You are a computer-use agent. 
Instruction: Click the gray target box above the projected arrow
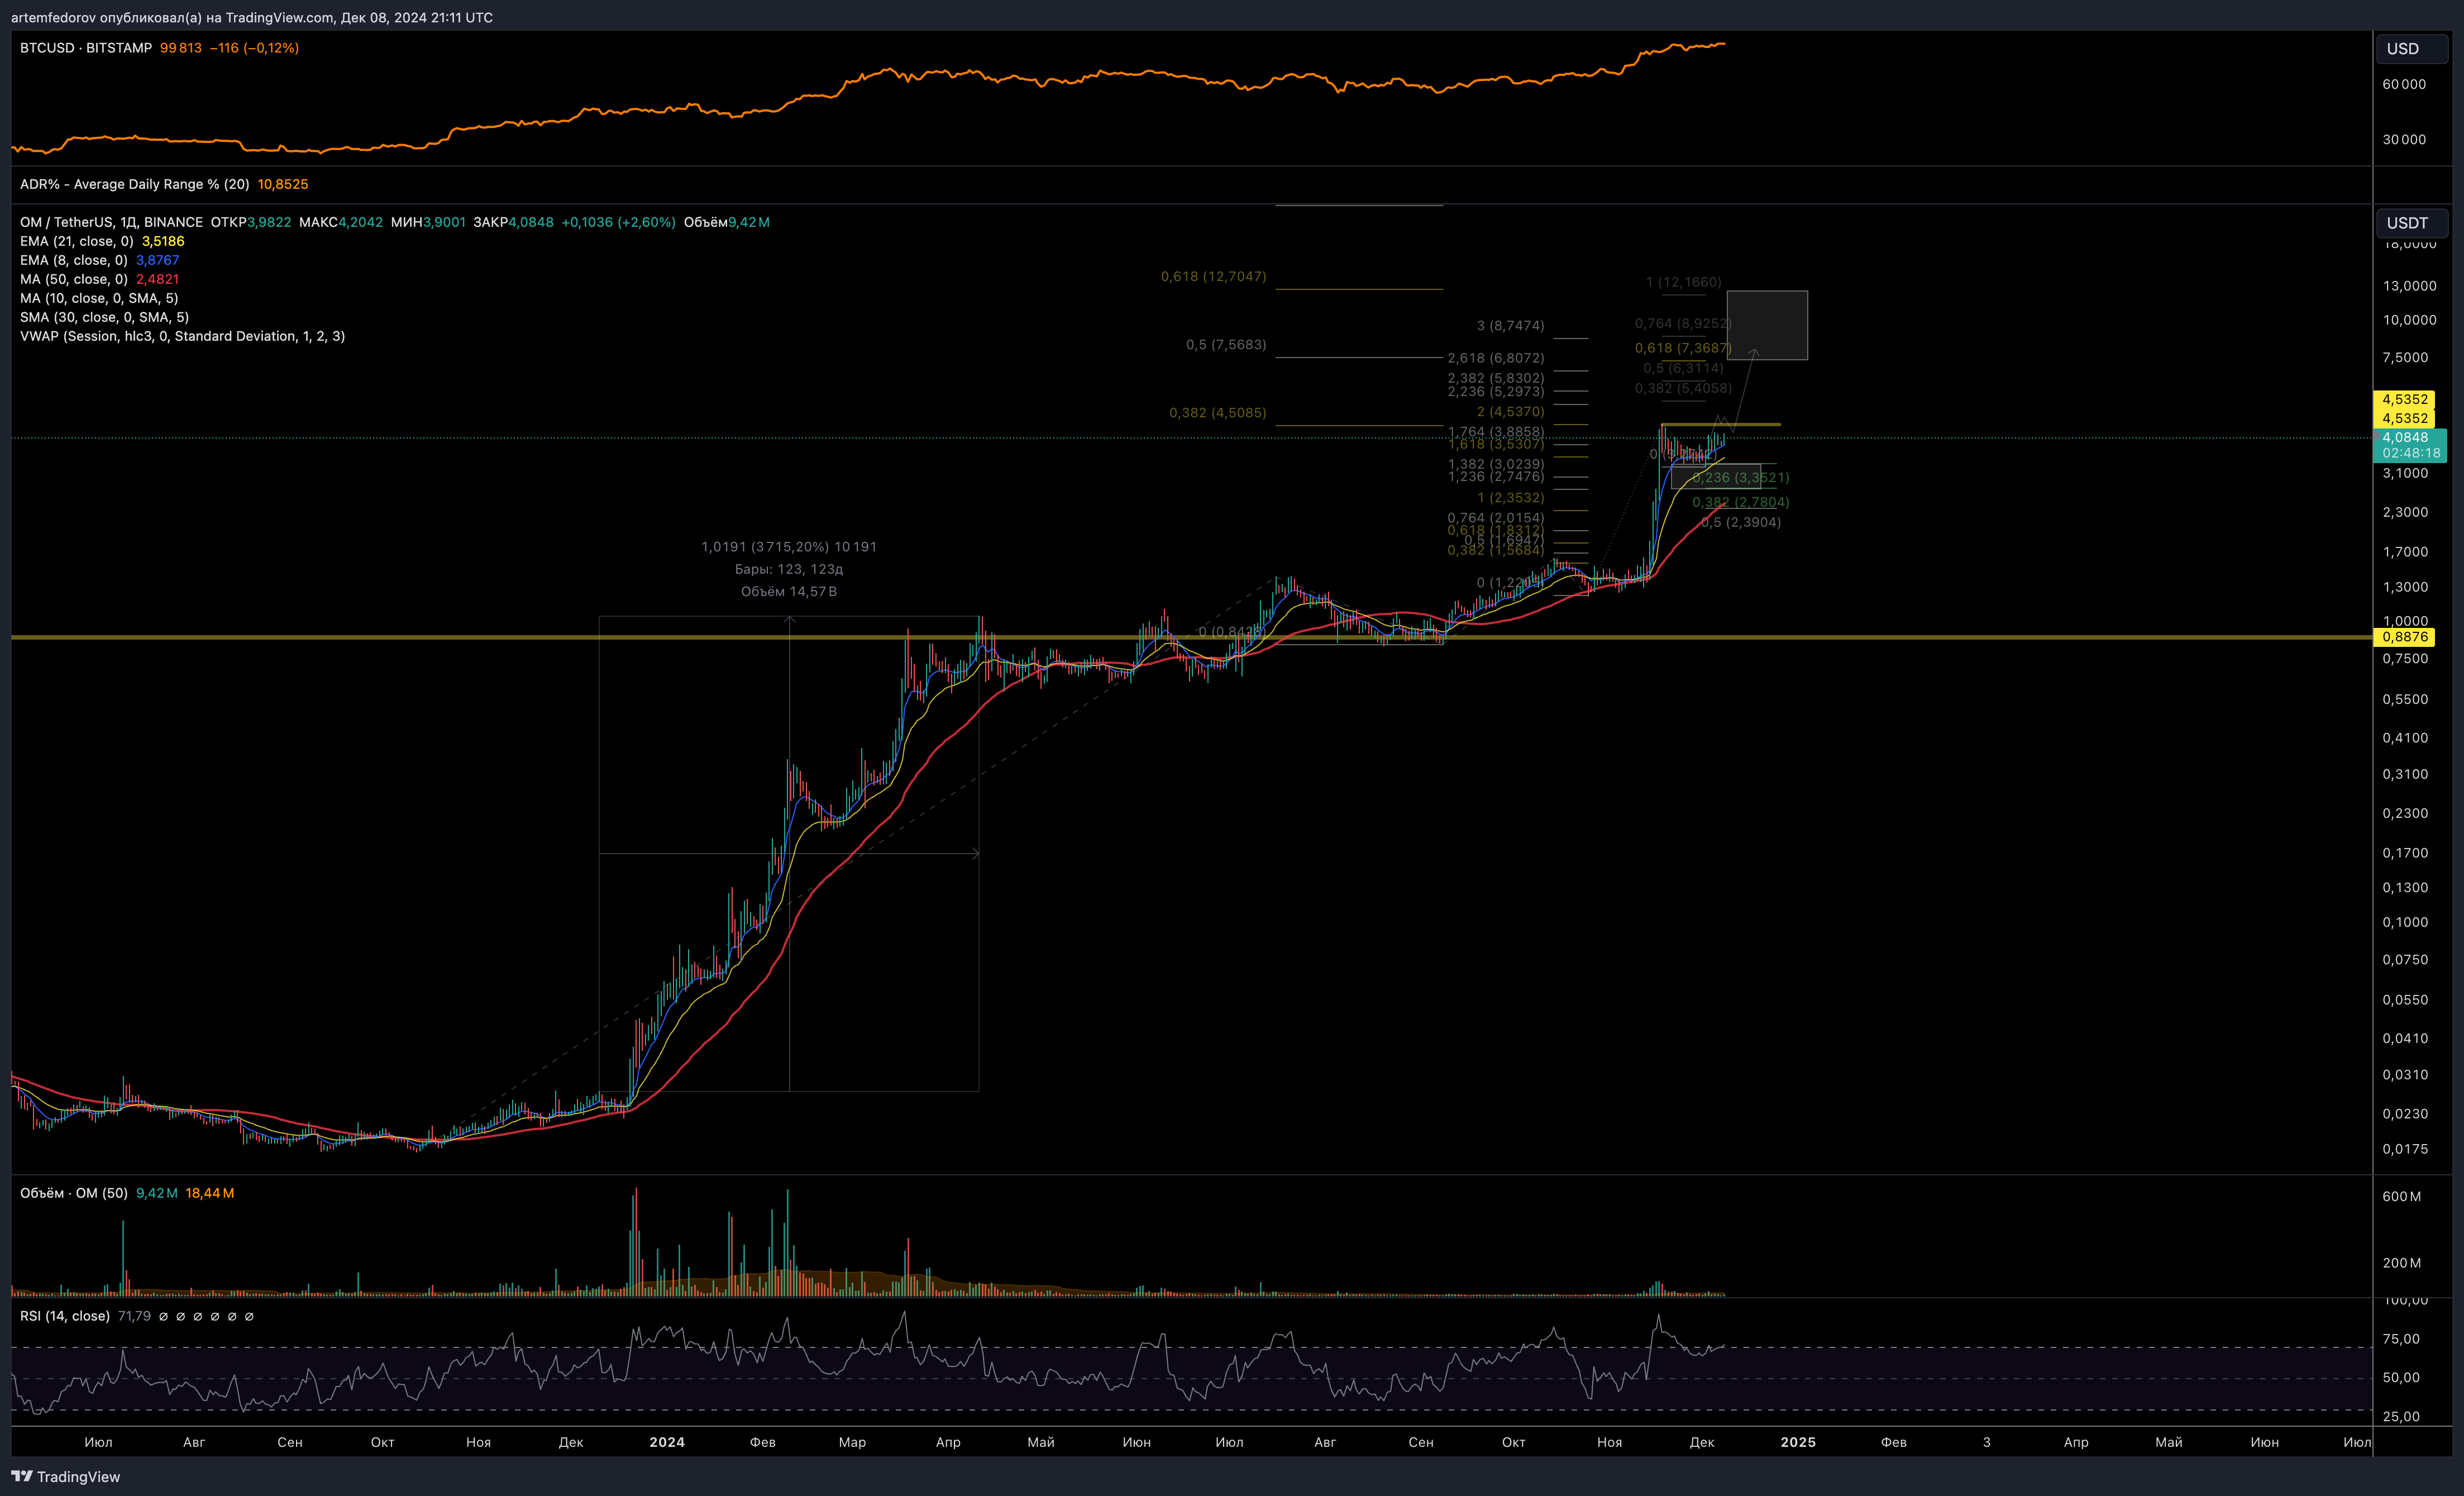click(x=1767, y=325)
